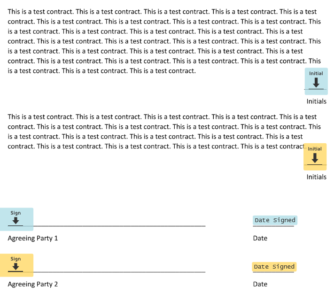Click the Date label beside Agreeing Party 2

pyautogui.click(x=260, y=284)
